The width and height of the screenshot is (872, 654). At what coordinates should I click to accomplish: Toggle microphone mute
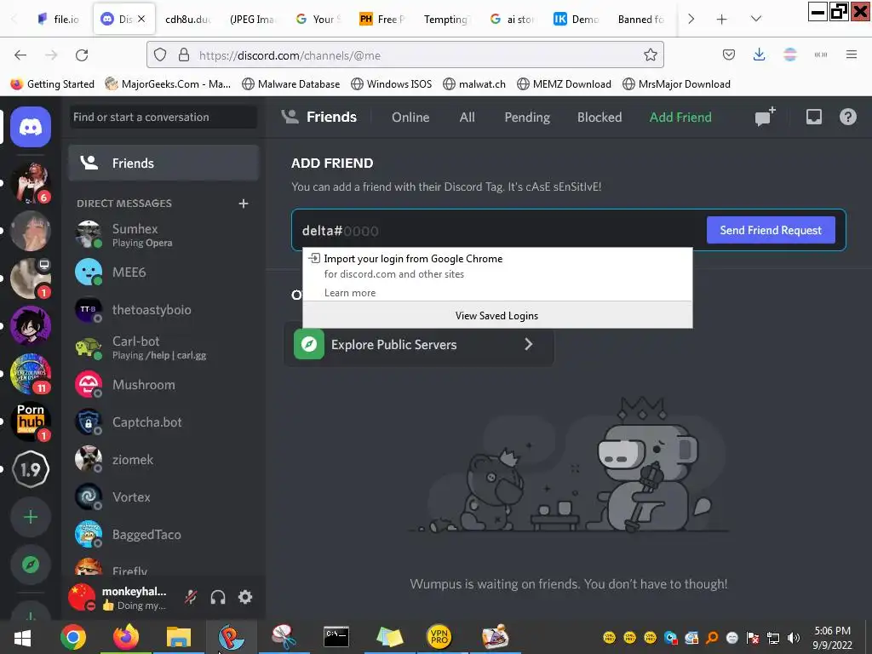tap(191, 597)
